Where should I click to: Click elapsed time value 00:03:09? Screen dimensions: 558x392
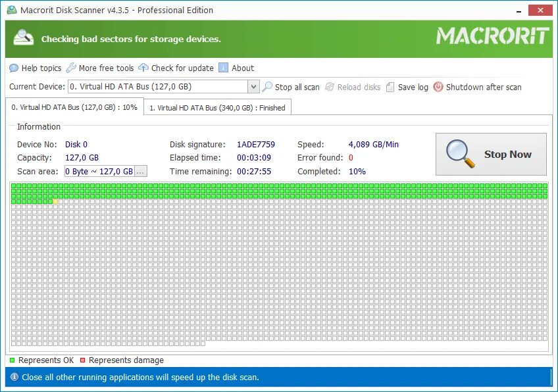point(254,158)
